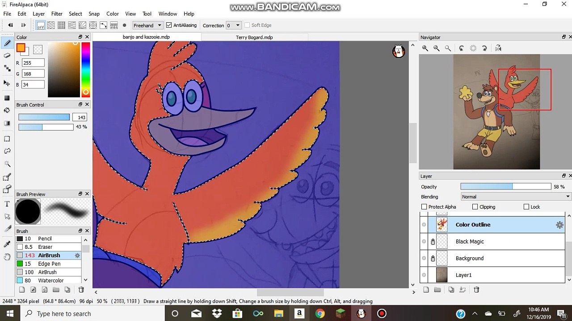Toggle visibility of Black Magic layer

tap(424, 242)
